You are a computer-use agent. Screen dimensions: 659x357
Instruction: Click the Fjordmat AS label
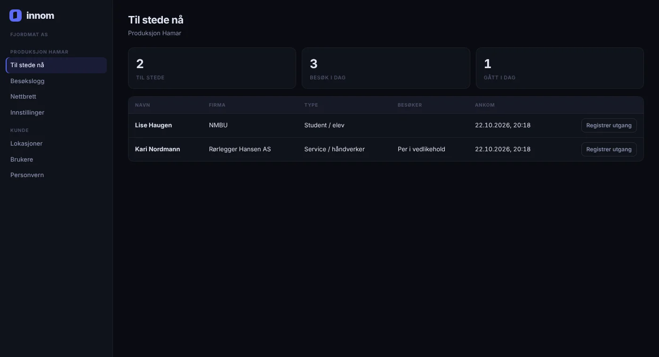coord(29,35)
